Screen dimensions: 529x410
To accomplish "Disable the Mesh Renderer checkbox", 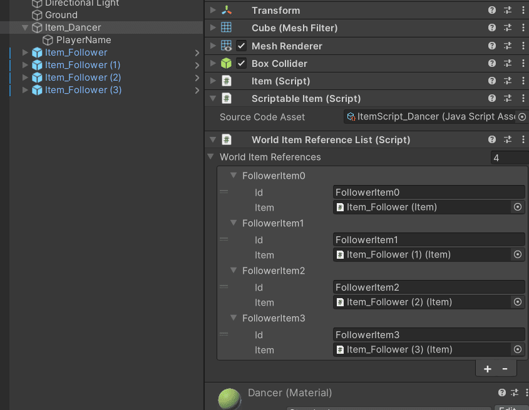I will click(x=241, y=46).
